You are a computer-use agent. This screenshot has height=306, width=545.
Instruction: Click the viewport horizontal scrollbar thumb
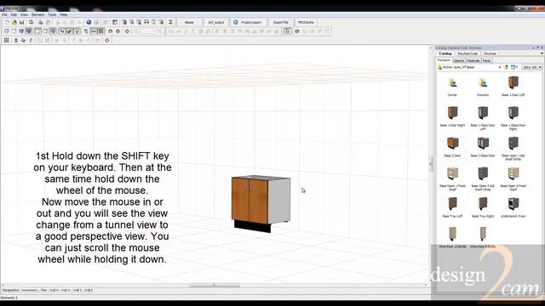tap(214, 286)
